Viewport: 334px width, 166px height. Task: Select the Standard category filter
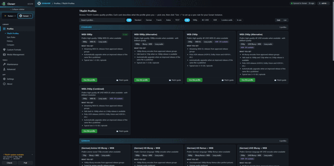[x=138, y=20]
